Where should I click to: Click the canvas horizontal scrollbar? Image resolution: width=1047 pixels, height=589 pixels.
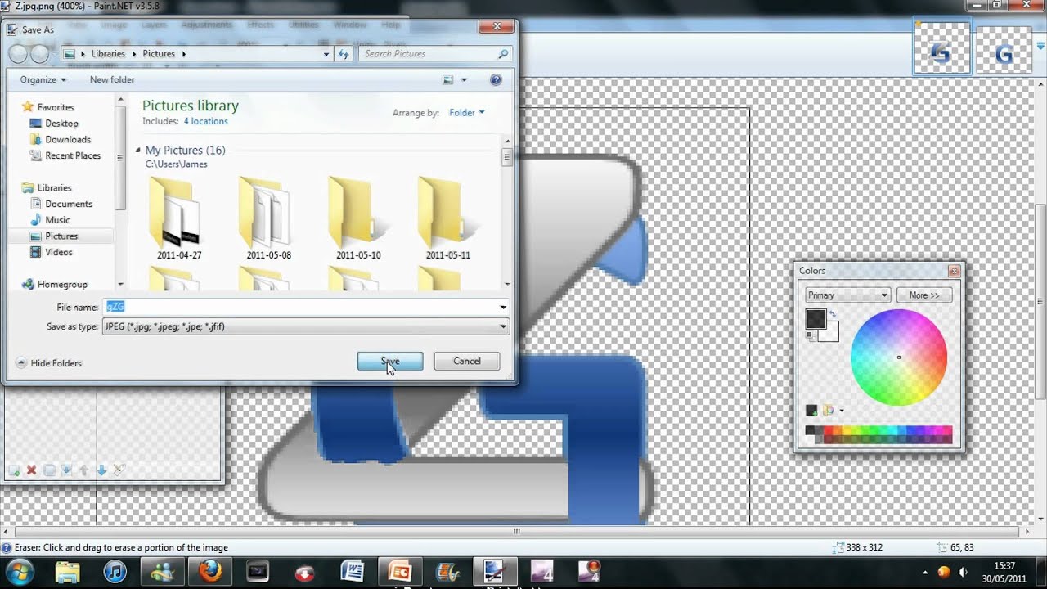[x=517, y=531]
